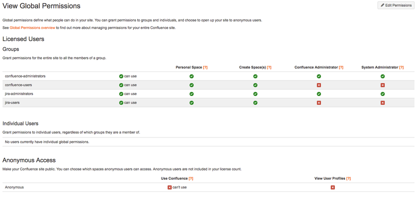Click the confluence-administrators group name
The height and width of the screenshot is (197, 419).
coord(25,76)
